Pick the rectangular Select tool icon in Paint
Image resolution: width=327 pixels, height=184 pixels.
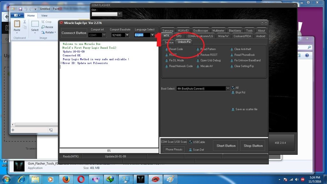tap(35, 24)
